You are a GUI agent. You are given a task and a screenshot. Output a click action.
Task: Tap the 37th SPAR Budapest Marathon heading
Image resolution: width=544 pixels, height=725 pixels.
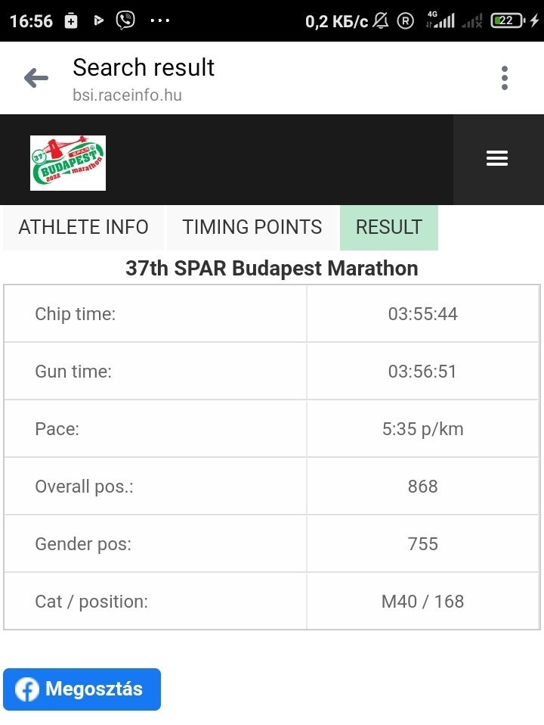point(272,269)
